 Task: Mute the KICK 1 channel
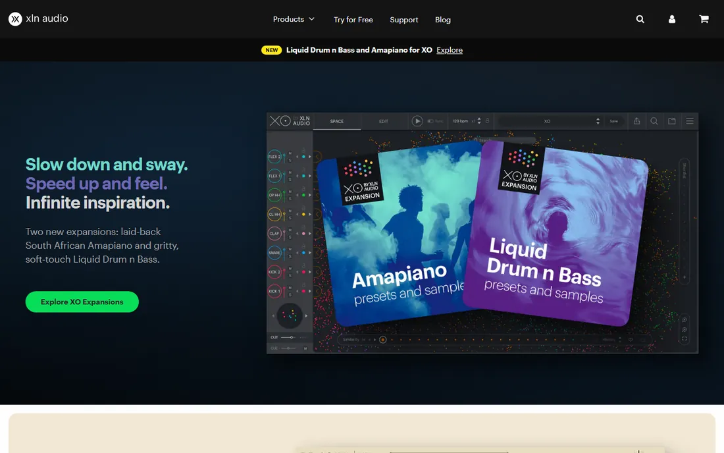click(290, 287)
